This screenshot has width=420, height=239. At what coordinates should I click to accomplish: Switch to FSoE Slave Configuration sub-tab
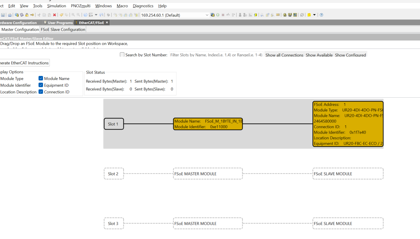pyautogui.click(x=63, y=29)
